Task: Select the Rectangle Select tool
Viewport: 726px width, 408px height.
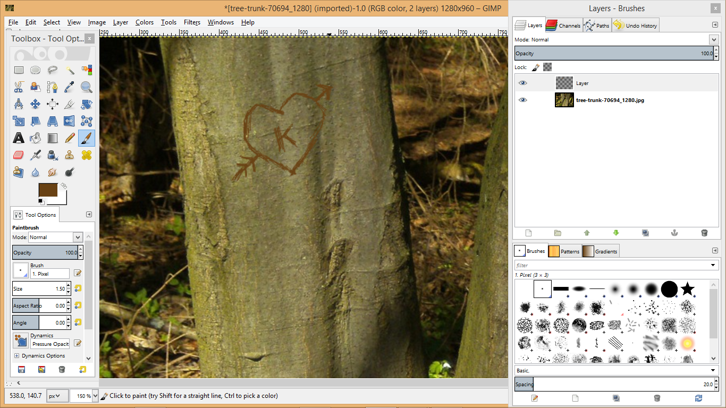Action: (x=19, y=70)
